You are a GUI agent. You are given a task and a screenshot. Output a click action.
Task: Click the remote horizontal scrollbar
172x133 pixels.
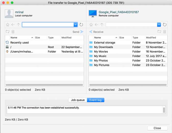[x=128, y=85]
